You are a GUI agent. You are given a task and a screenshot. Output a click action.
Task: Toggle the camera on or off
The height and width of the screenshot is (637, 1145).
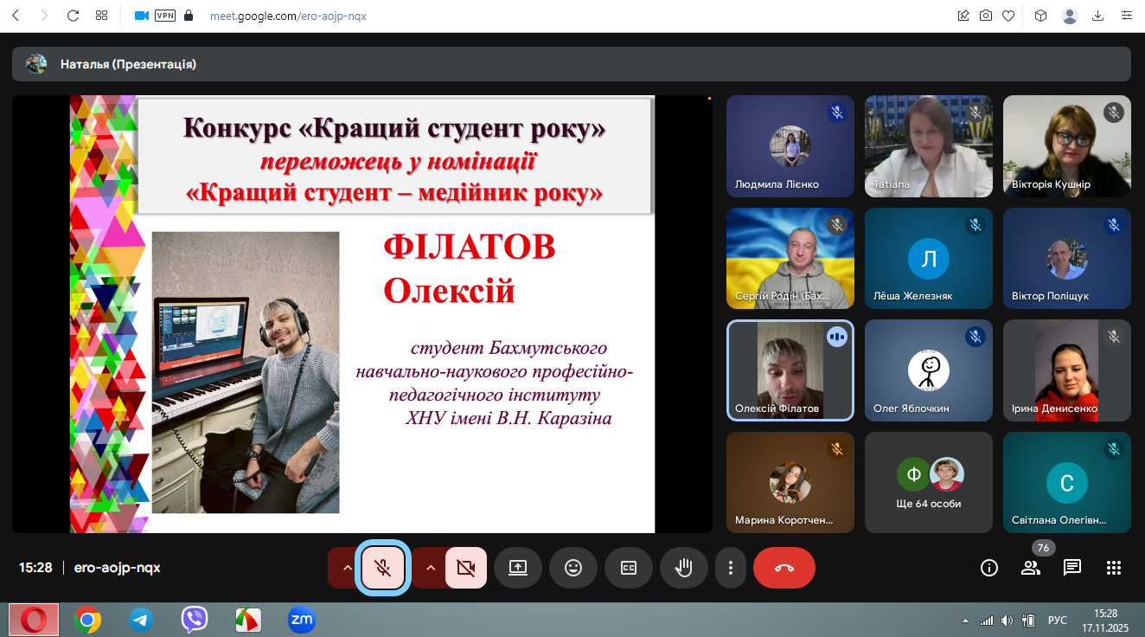tap(465, 568)
